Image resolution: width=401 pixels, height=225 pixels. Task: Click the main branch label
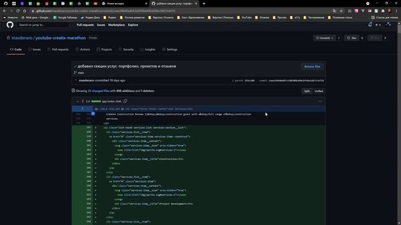pyautogui.click(x=81, y=72)
